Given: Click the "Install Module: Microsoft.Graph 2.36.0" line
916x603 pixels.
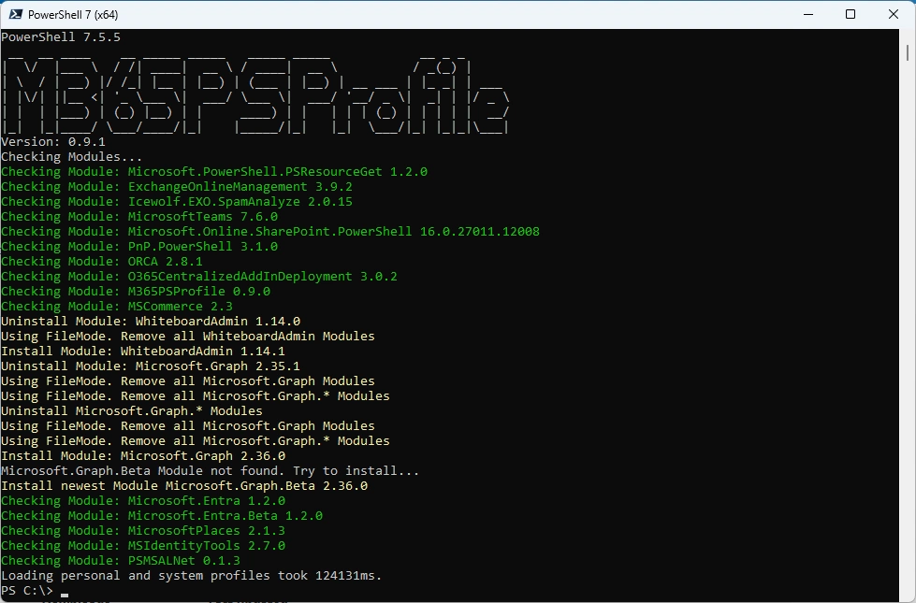Looking at the screenshot, I should click(142, 456).
